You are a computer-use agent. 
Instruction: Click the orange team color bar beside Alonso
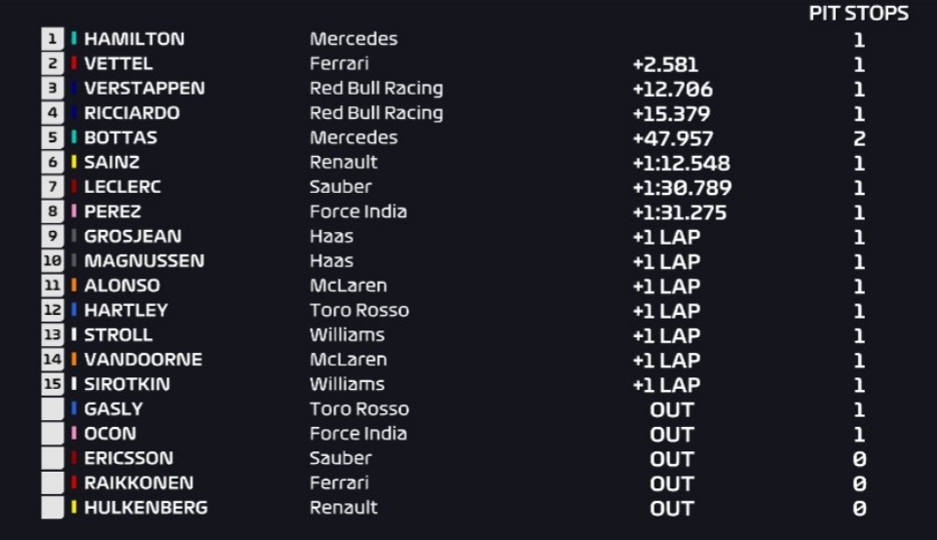(x=74, y=286)
